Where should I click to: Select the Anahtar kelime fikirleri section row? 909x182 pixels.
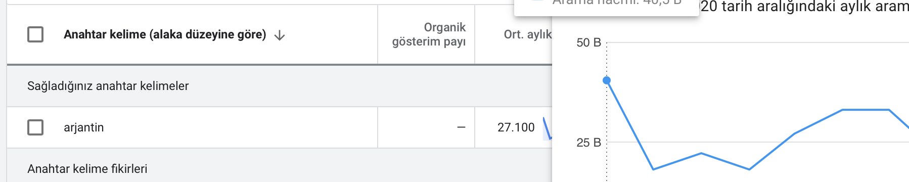[280, 168]
